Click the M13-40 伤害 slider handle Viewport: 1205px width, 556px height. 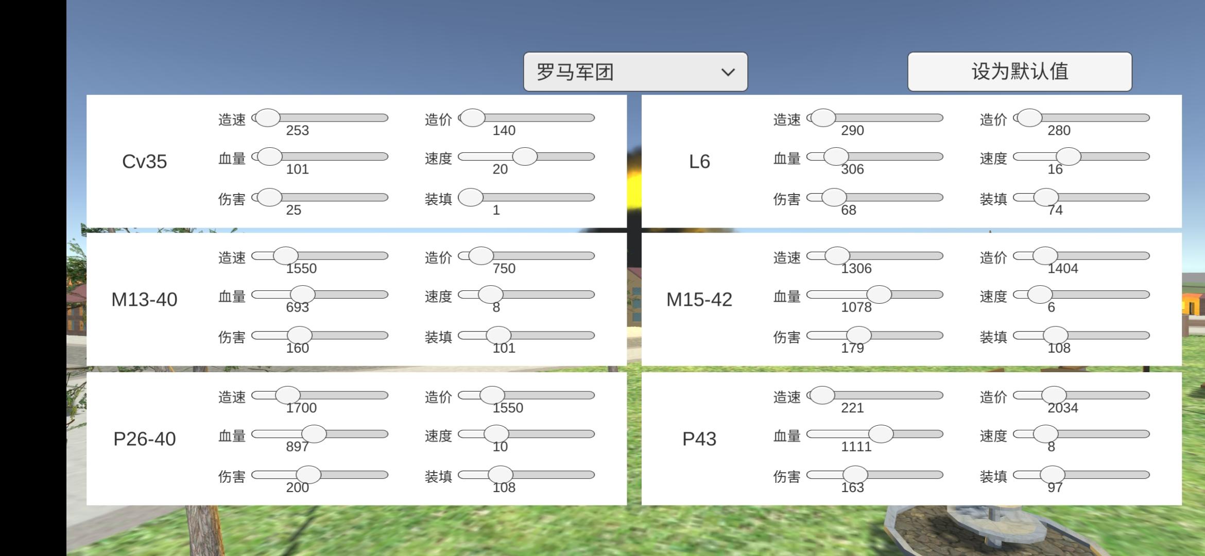(300, 335)
